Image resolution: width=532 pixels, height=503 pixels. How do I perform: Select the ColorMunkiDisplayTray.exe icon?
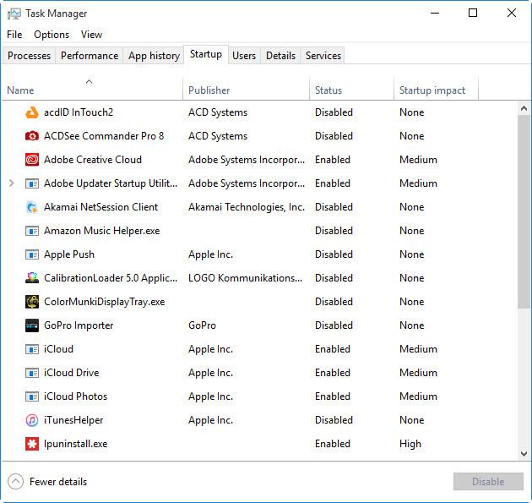pos(32,302)
